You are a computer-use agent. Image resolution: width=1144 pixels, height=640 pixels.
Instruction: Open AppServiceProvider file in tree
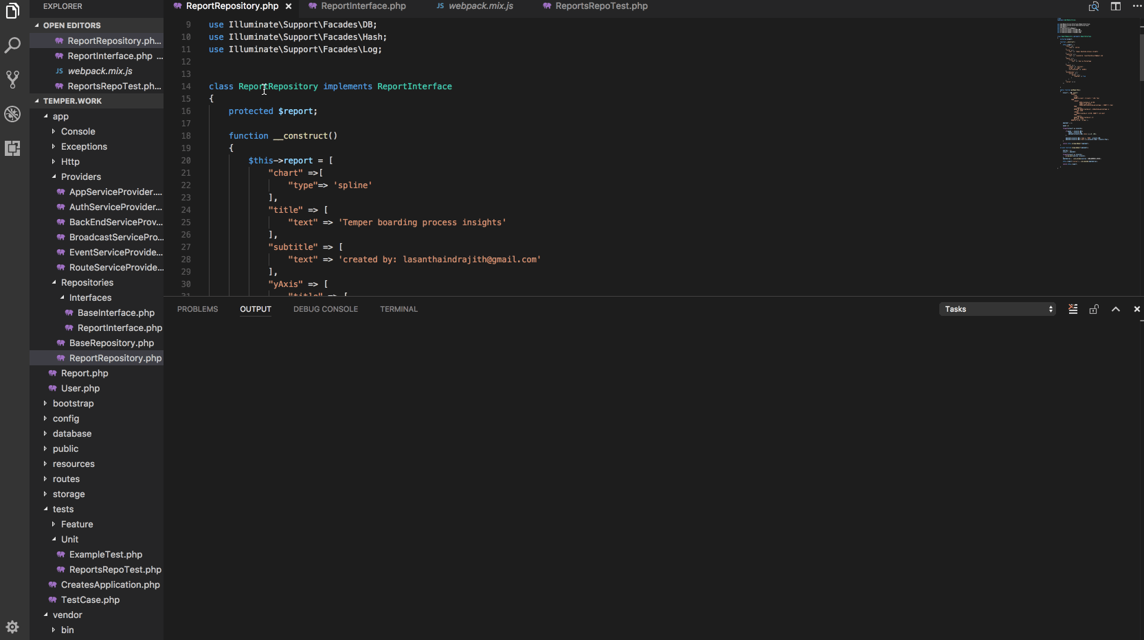(x=96, y=192)
